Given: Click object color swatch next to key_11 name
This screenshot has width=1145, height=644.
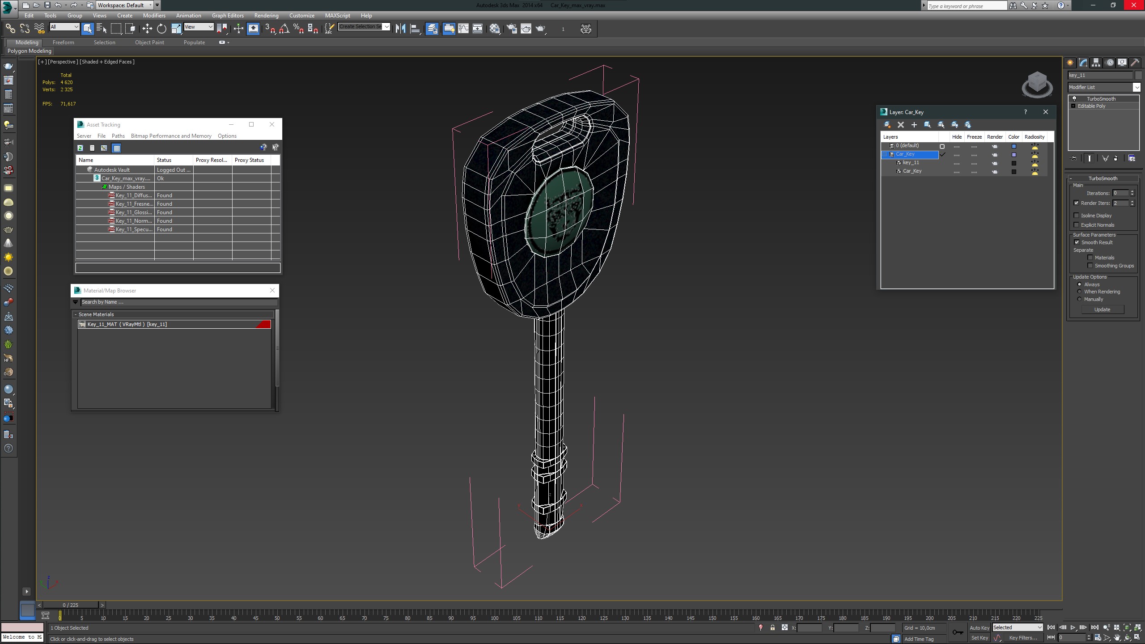Looking at the screenshot, I should click(1138, 75).
